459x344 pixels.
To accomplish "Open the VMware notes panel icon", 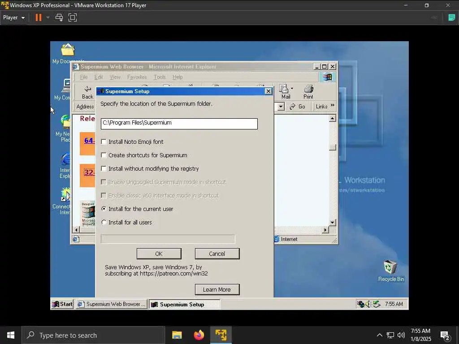I will (452, 17).
